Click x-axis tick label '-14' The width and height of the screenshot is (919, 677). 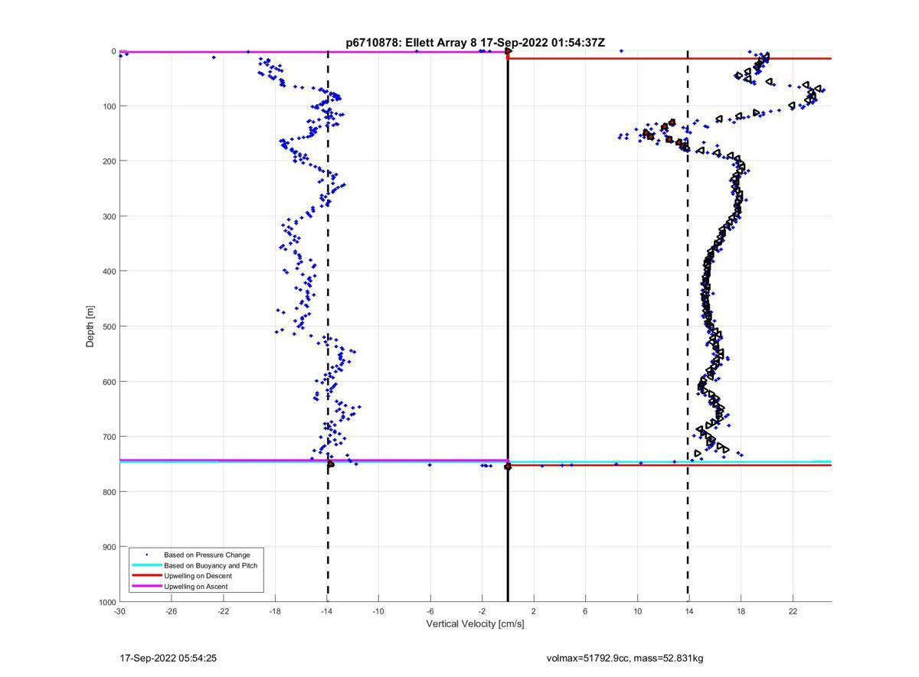327,611
